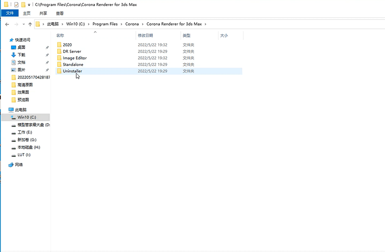Viewport: 385px width, 252px height.
Task: Click 此电脑 in the address breadcrumb
Action: [x=53, y=24]
